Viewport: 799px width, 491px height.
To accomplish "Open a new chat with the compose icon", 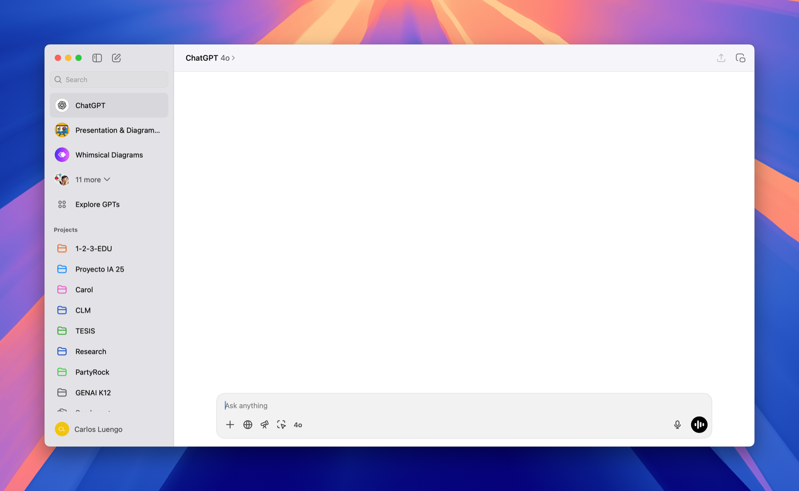I will (116, 57).
